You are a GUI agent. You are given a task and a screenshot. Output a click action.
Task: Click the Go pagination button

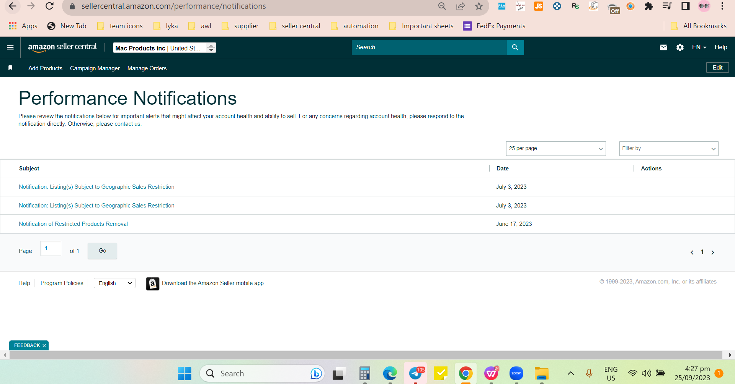point(102,251)
